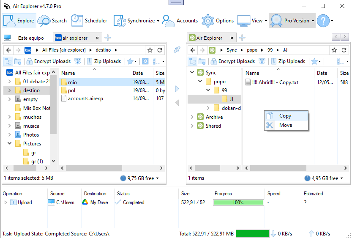Click the Synchronize toolbar button
The image size is (352, 238).
click(136, 21)
